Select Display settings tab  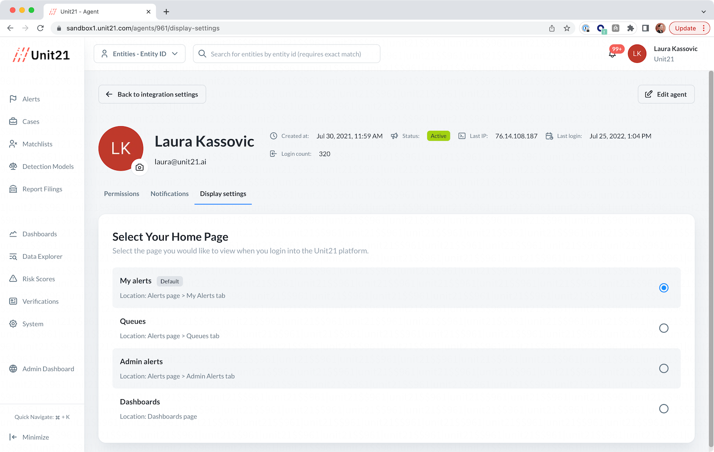tap(223, 194)
